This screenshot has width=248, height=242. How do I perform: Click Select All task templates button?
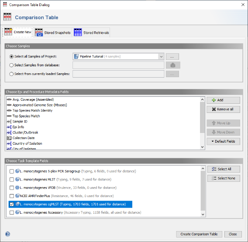(224, 169)
